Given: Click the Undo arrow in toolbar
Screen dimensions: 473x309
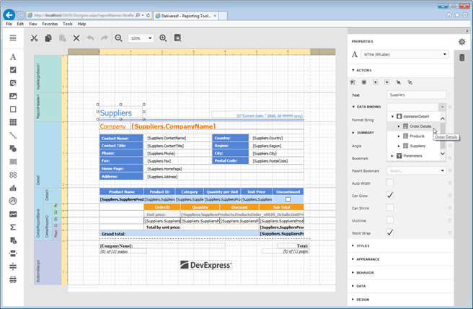Looking at the screenshot, I should point(90,38).
